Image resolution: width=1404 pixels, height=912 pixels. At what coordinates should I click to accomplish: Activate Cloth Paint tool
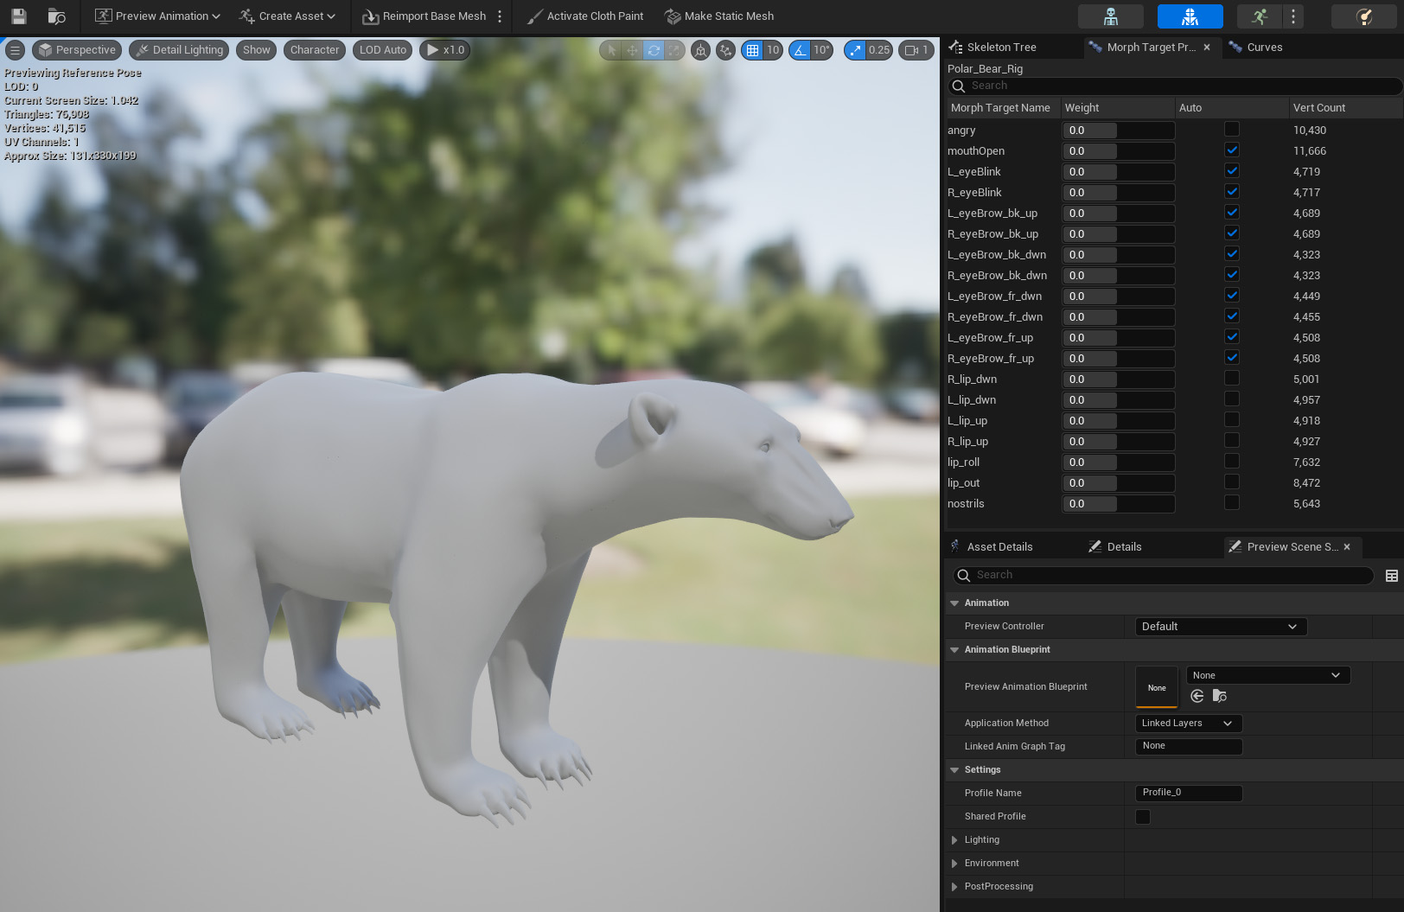[585, 16]
